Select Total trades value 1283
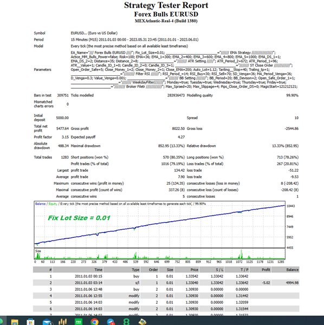324x325 pixels. 64,157
